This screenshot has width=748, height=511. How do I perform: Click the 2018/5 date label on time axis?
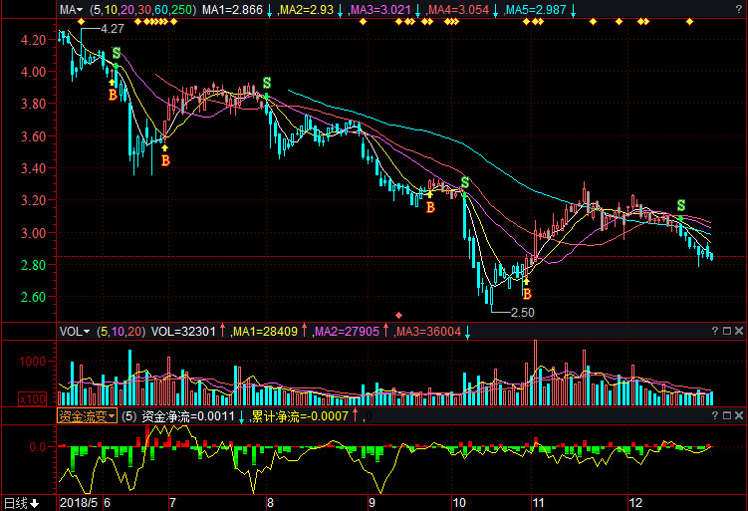(x=80, y=503)
